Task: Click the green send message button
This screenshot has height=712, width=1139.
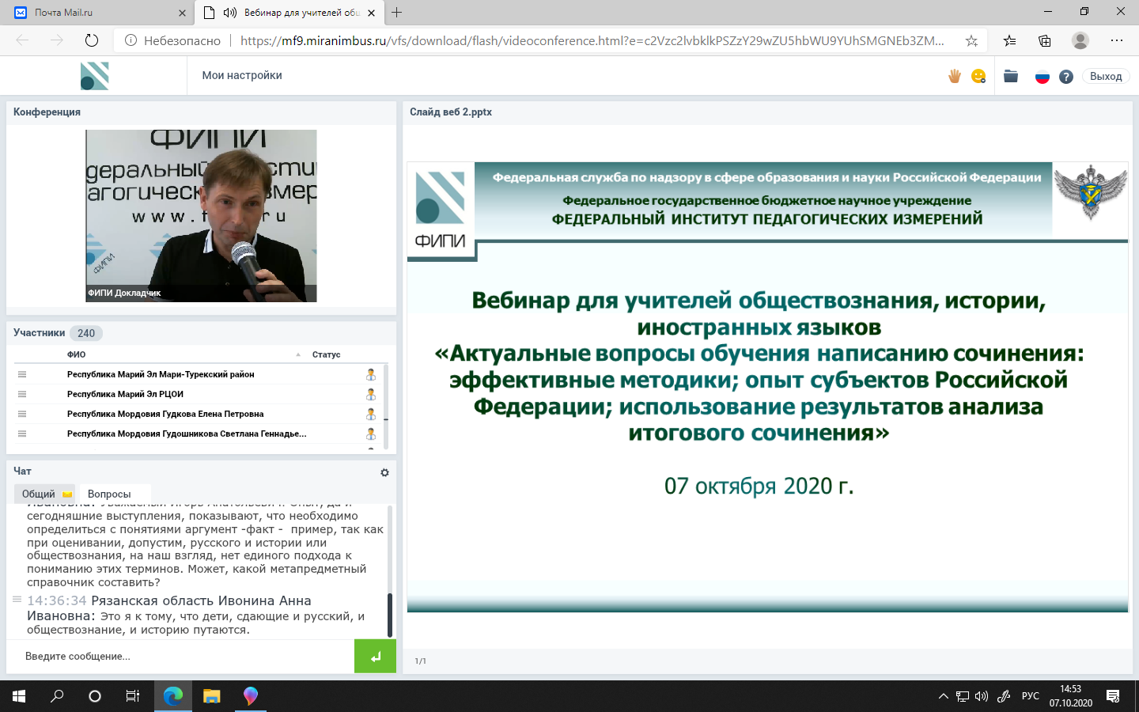Action: (x=375, y=657)
